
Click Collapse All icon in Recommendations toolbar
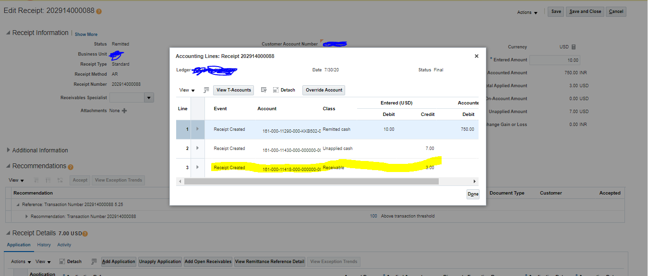[48, 180]
